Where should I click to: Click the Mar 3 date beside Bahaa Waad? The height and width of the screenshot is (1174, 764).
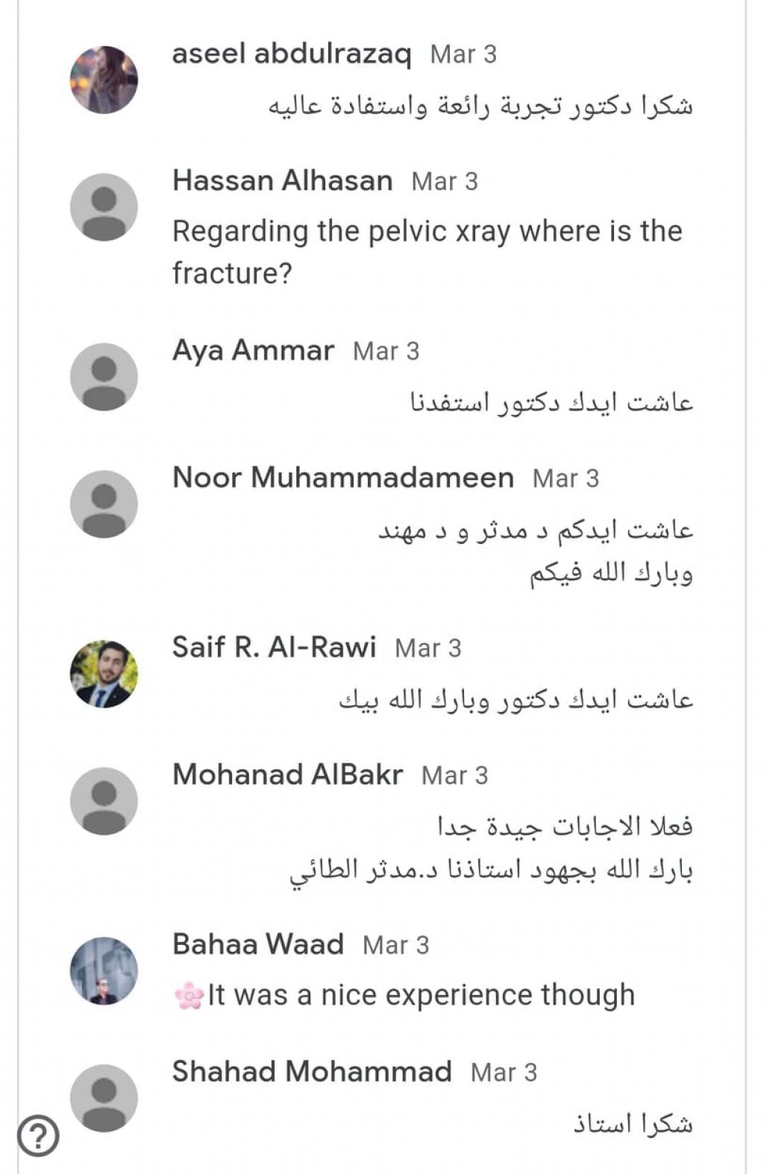[x=395, y=946]
